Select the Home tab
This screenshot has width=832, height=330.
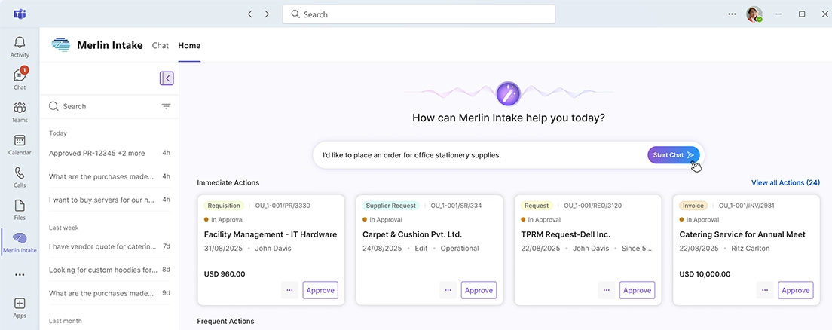[x=189, y=46]
